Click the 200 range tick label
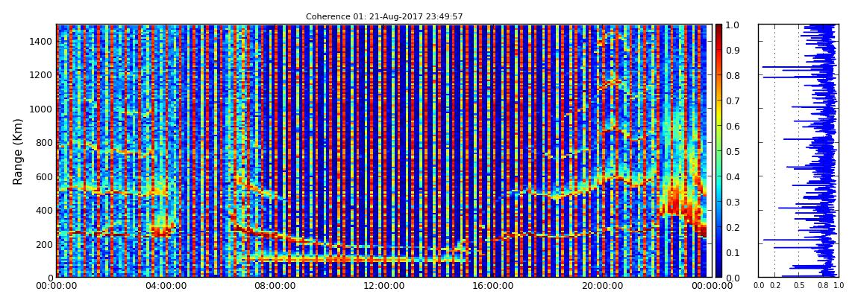 pyautogui.click(x=44, y=245)
